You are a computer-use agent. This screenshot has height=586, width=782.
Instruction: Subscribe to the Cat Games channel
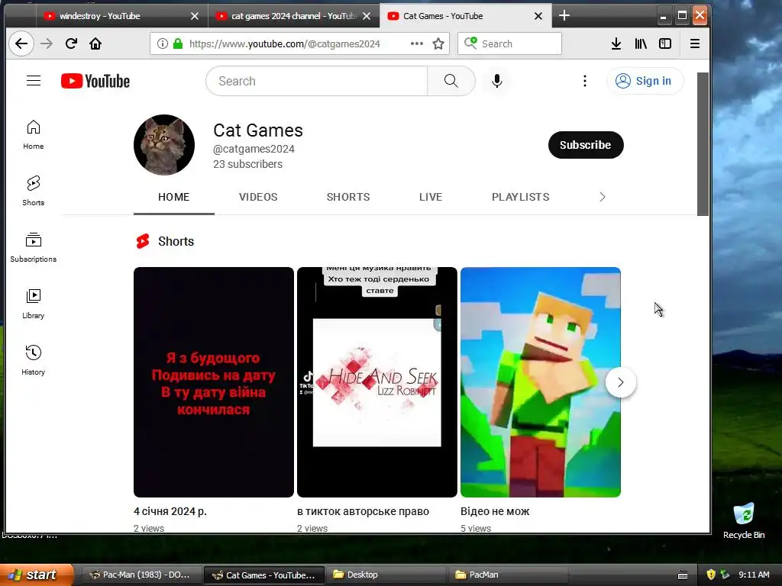pyautogui.click(x=586, y=145)
